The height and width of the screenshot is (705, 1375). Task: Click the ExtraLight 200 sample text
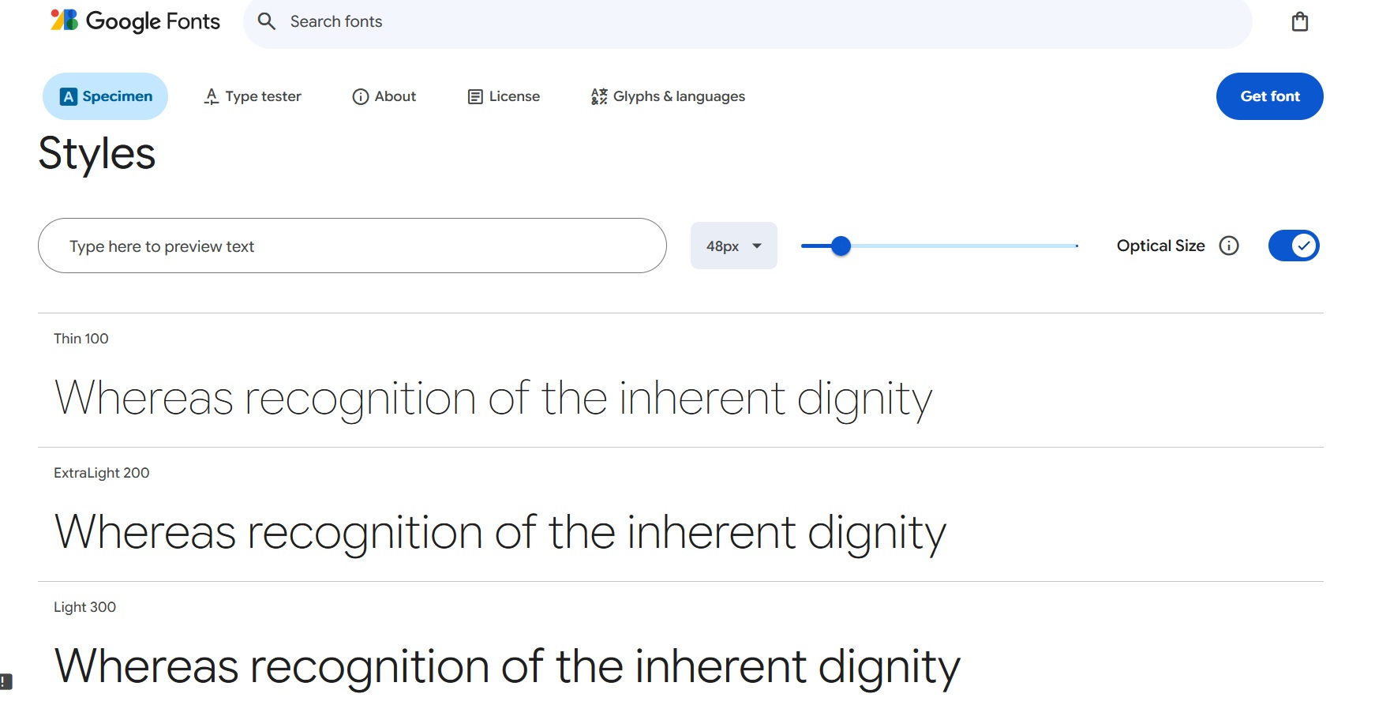tap(500, 533)
